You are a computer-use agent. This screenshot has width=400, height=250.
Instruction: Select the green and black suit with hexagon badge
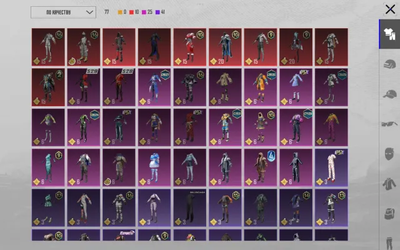[x=84, y=127]
